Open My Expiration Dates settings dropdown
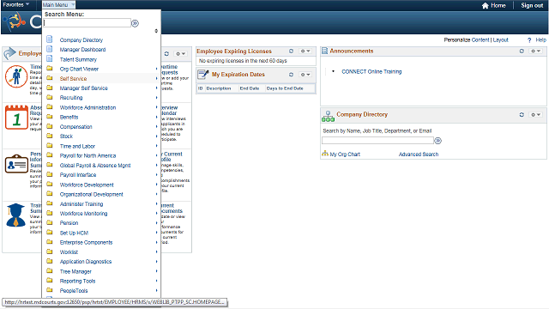549x309 pixels. [x=305, y=75]
